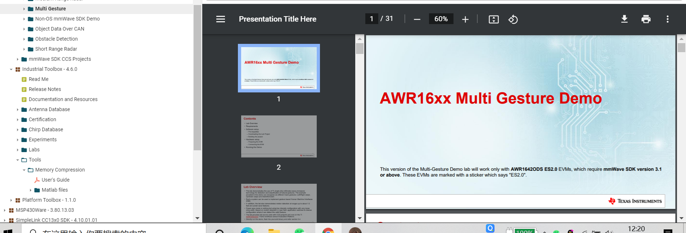Screen dimensions: 686x233
Task: Expand the Matlab files arrow
Action: click(31, 190)
